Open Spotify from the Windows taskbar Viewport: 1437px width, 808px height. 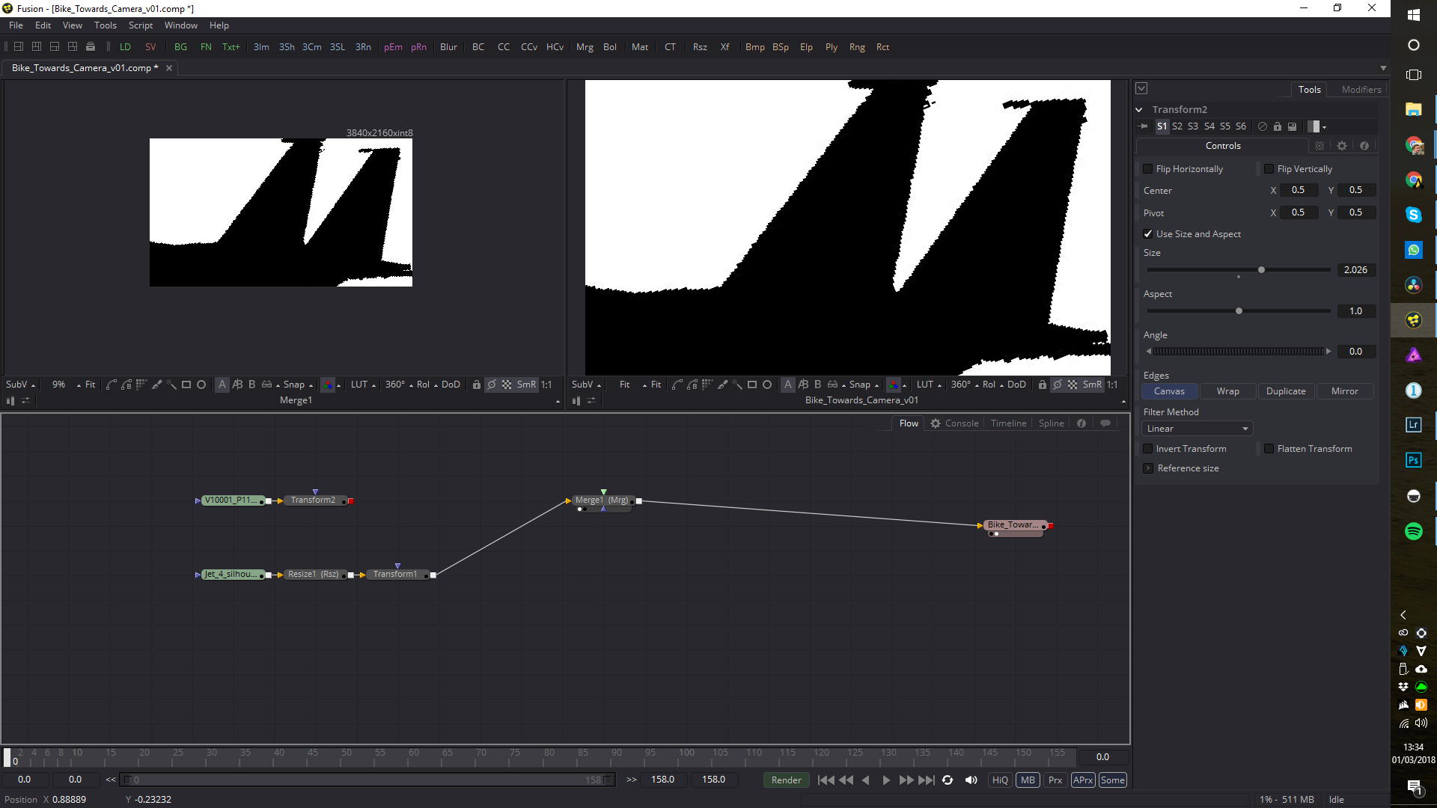point(1413,531)
